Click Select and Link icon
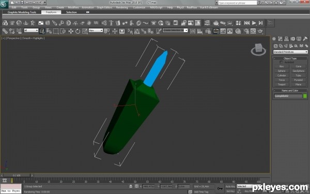The width and height of the screenshot is (310, 194). point(5,31)
